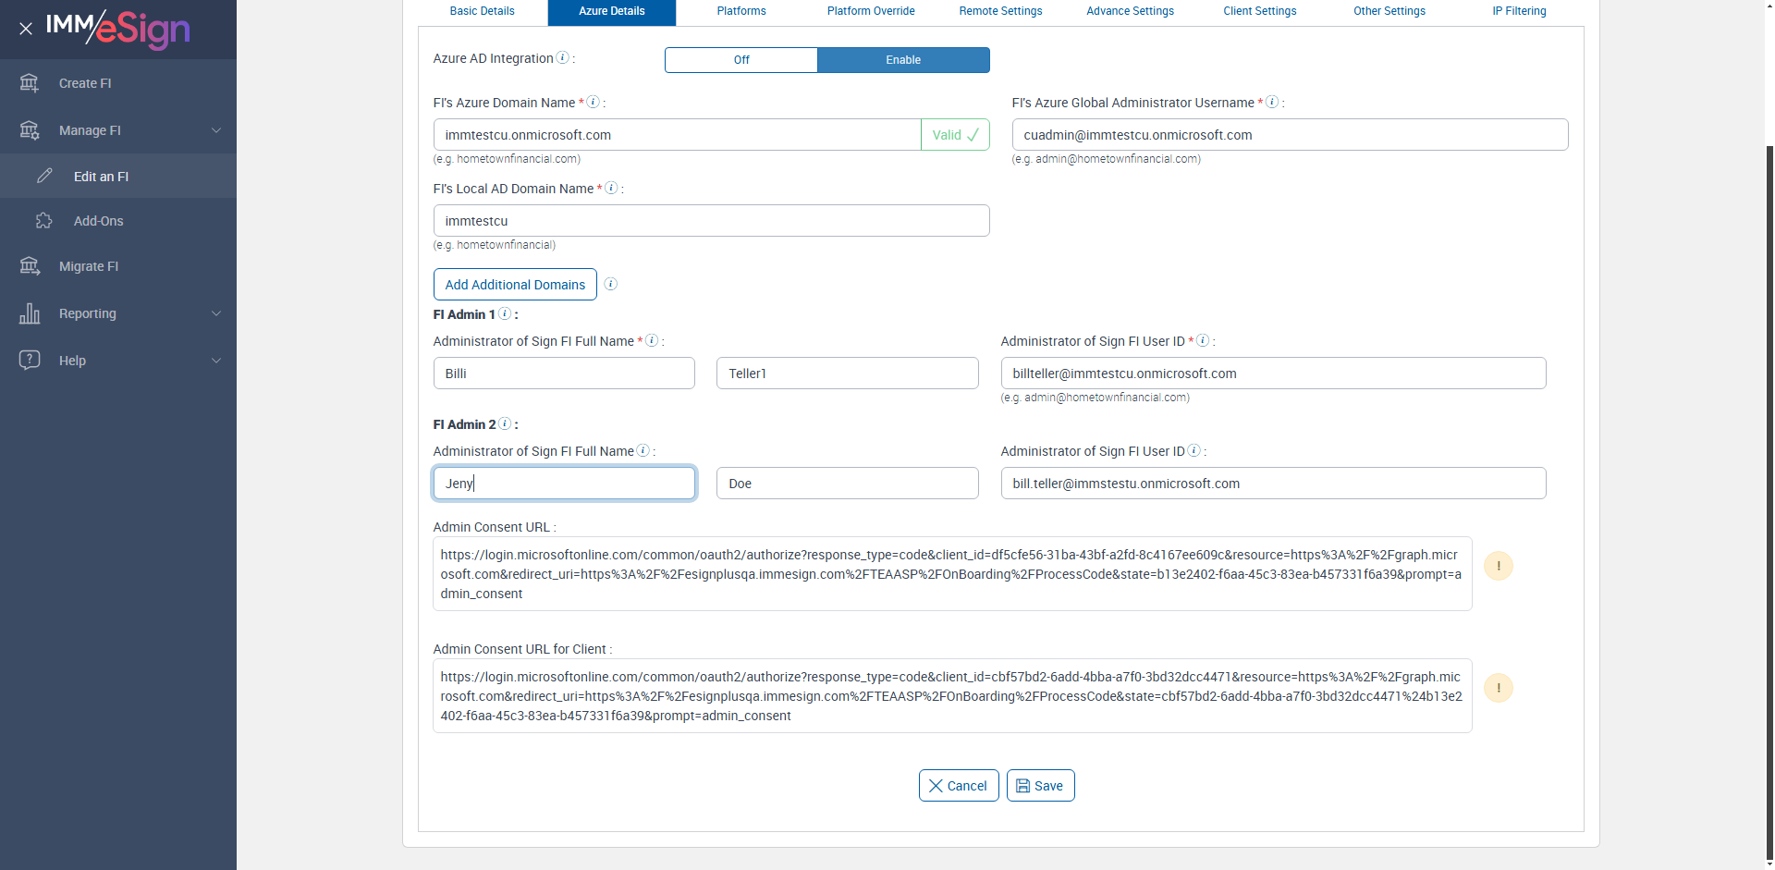Image resolution: width=1775 pixels, height=870 pixels.
Task: Click the Azure Global Administrator Username field
Action: [x=1290, y=135]
